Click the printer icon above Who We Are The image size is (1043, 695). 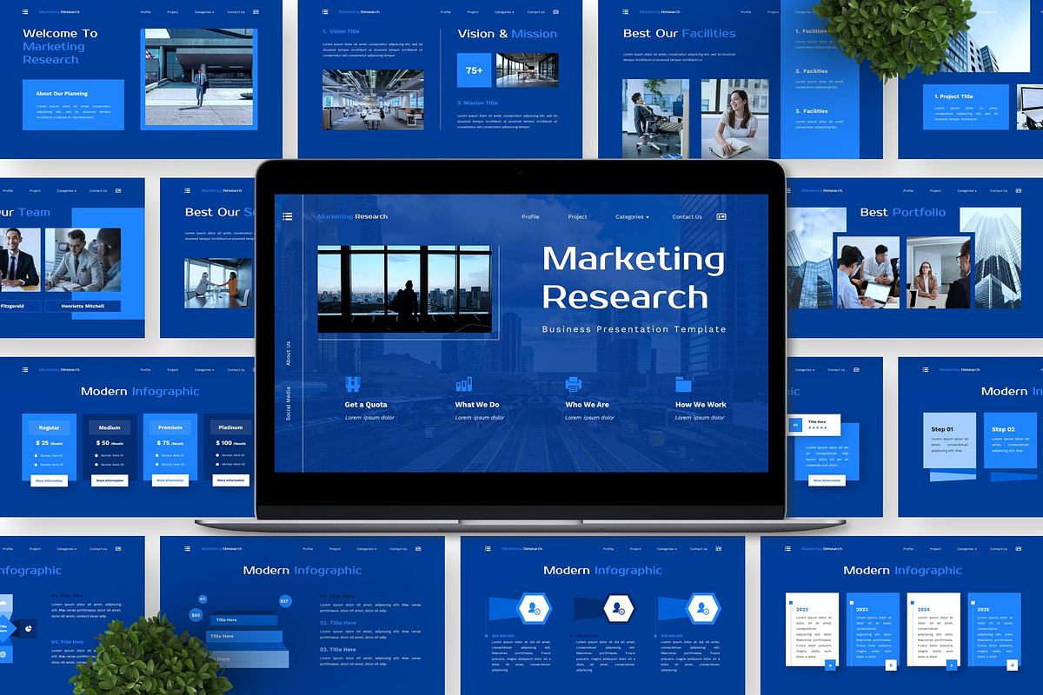pyautogui.click(x=574, y=384)
